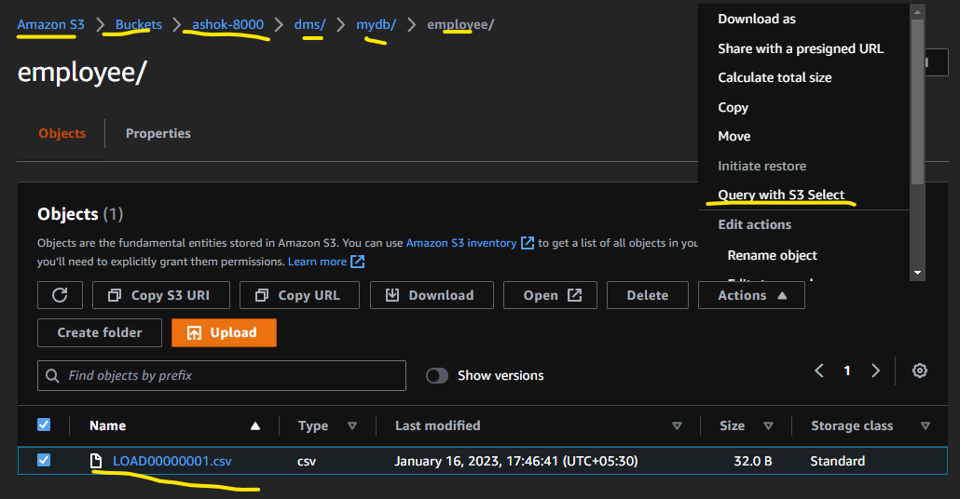Switch to the Properties tab

(158, 133)
